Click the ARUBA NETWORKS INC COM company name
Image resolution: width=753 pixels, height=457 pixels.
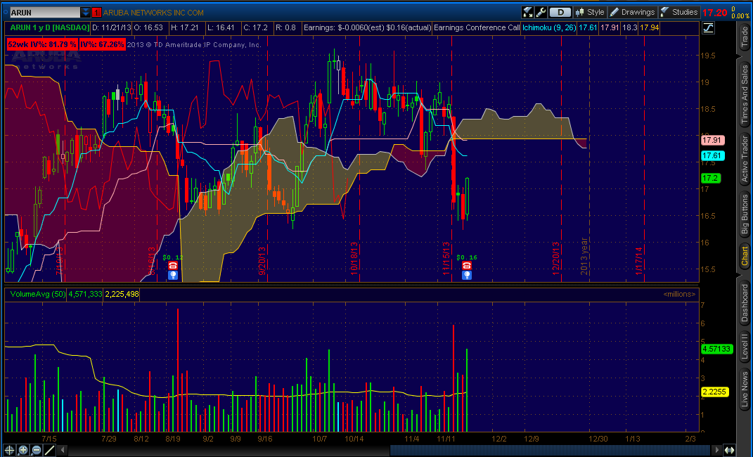pyautogui.click(x=153, y=13)
